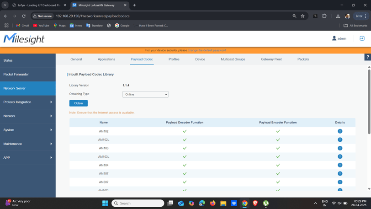This screenshot has height=209, width=371.
Task: Select Network Server in the sidebar
Action: (x=28, y=88)
